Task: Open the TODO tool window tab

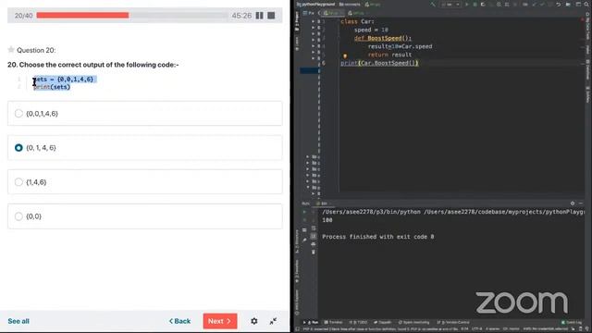Action: click(x=358, y=323)
